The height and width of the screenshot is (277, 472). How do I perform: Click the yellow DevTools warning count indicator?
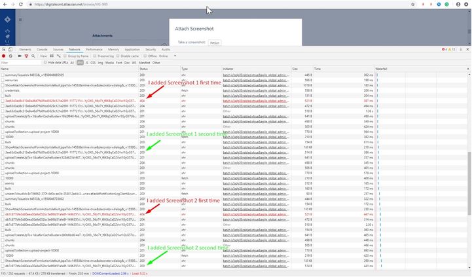(452, 49)
